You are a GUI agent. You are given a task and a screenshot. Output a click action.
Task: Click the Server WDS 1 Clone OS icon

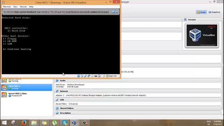(x=4, y=95)
